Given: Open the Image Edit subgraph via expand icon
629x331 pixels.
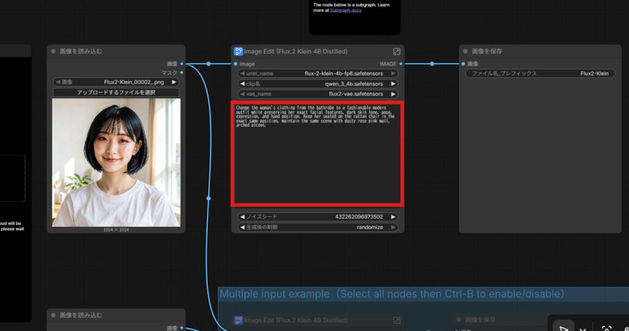Looking at the screenshot, I should (x=397, y=52).
